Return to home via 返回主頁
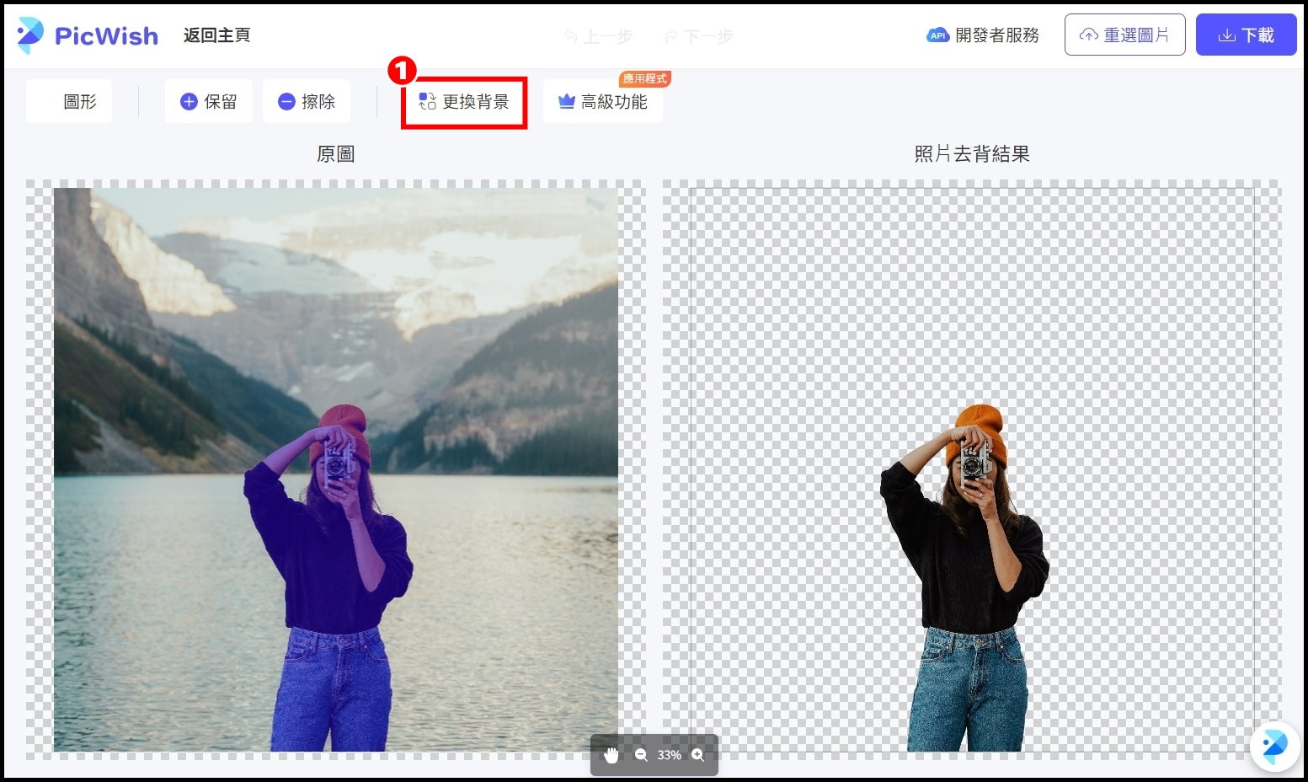The width and height of the screenshot is (1308, 782). tap(216, 35)
